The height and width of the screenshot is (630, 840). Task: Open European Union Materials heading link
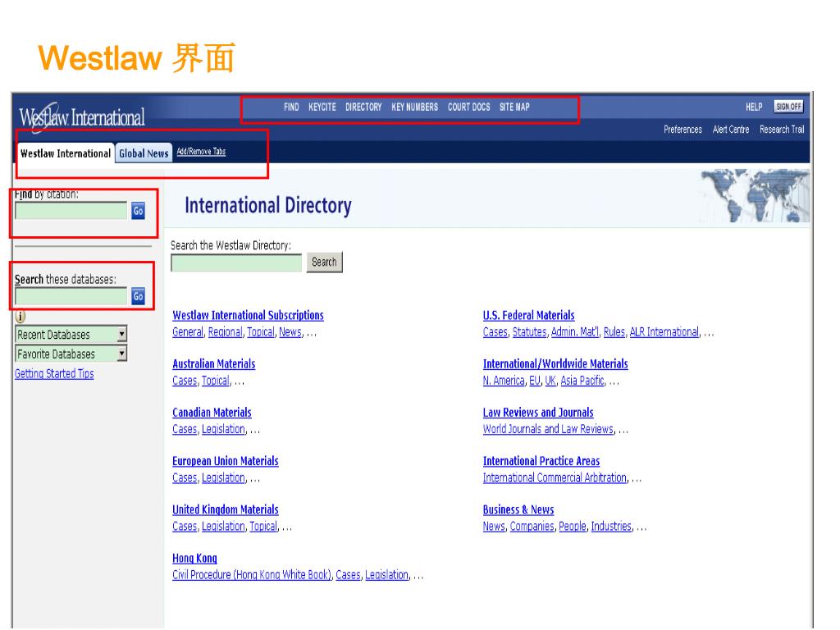225,461
